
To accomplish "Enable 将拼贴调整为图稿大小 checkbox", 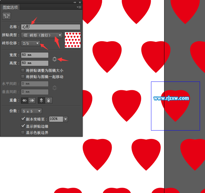I will 23,71.
